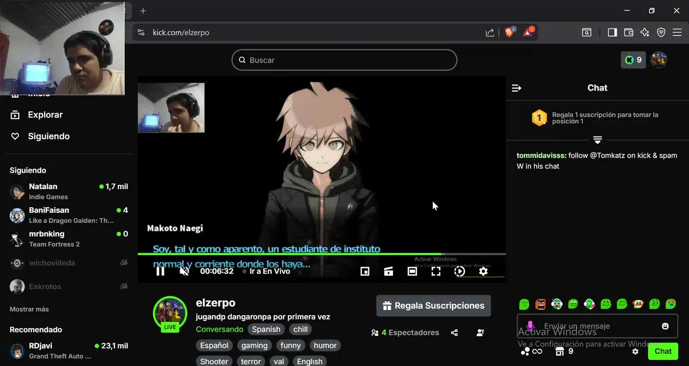Open Brave Rewards triangle icon
Viewport: 689px width, 366px height.
pos(528,32)
